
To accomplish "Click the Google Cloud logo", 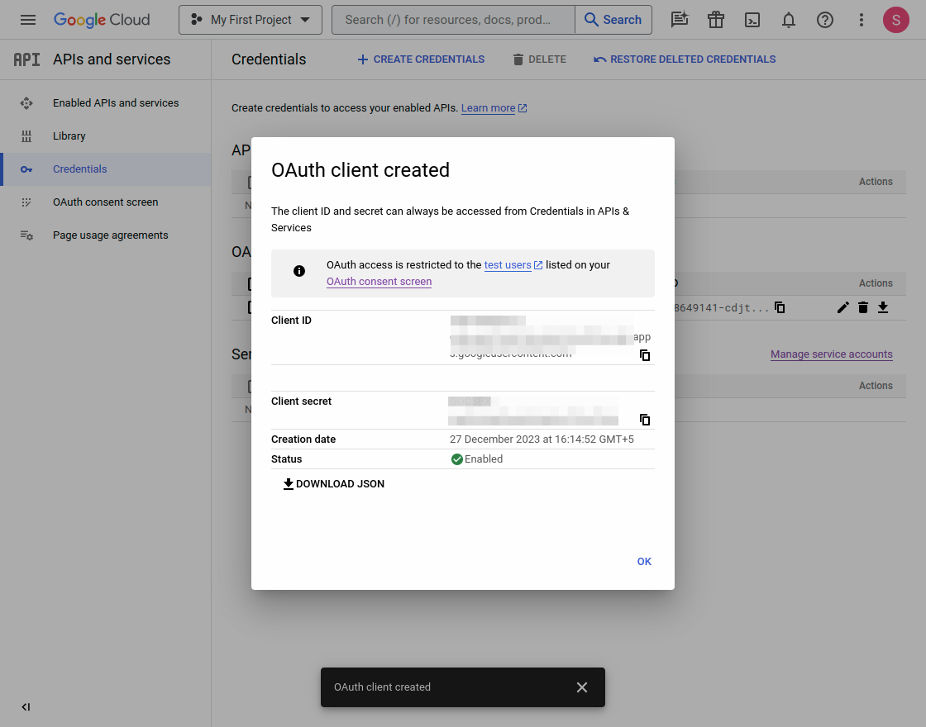I will pos(102,20).
